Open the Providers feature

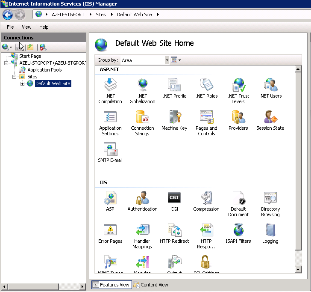[238, 120]
